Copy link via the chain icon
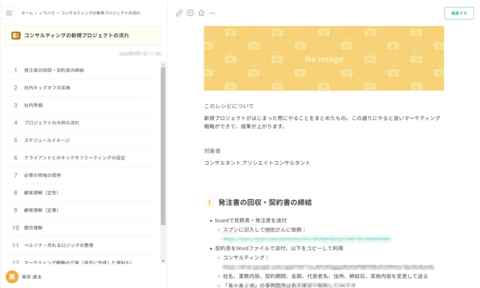 (x=179, y=13)
